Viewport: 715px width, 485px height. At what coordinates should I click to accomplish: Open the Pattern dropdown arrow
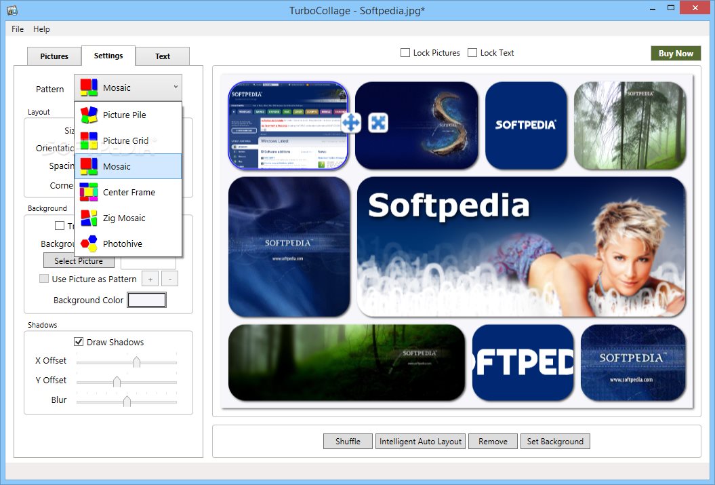pyautogui.click(x=176, y=87)
